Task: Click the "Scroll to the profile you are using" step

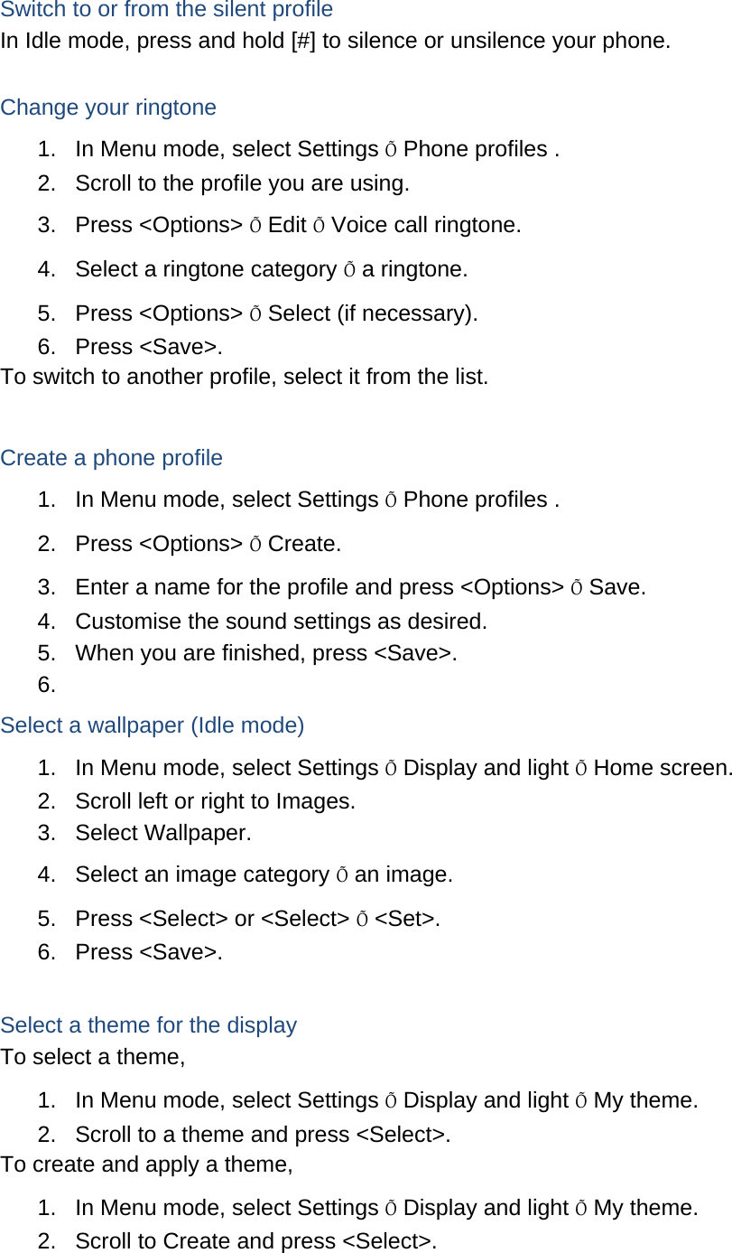Action: coord(242,183)
